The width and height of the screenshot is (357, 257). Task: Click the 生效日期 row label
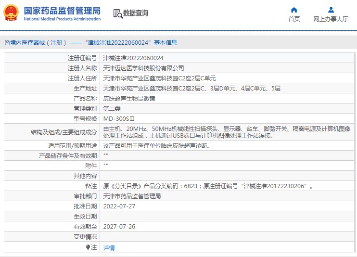pos(85,217)
